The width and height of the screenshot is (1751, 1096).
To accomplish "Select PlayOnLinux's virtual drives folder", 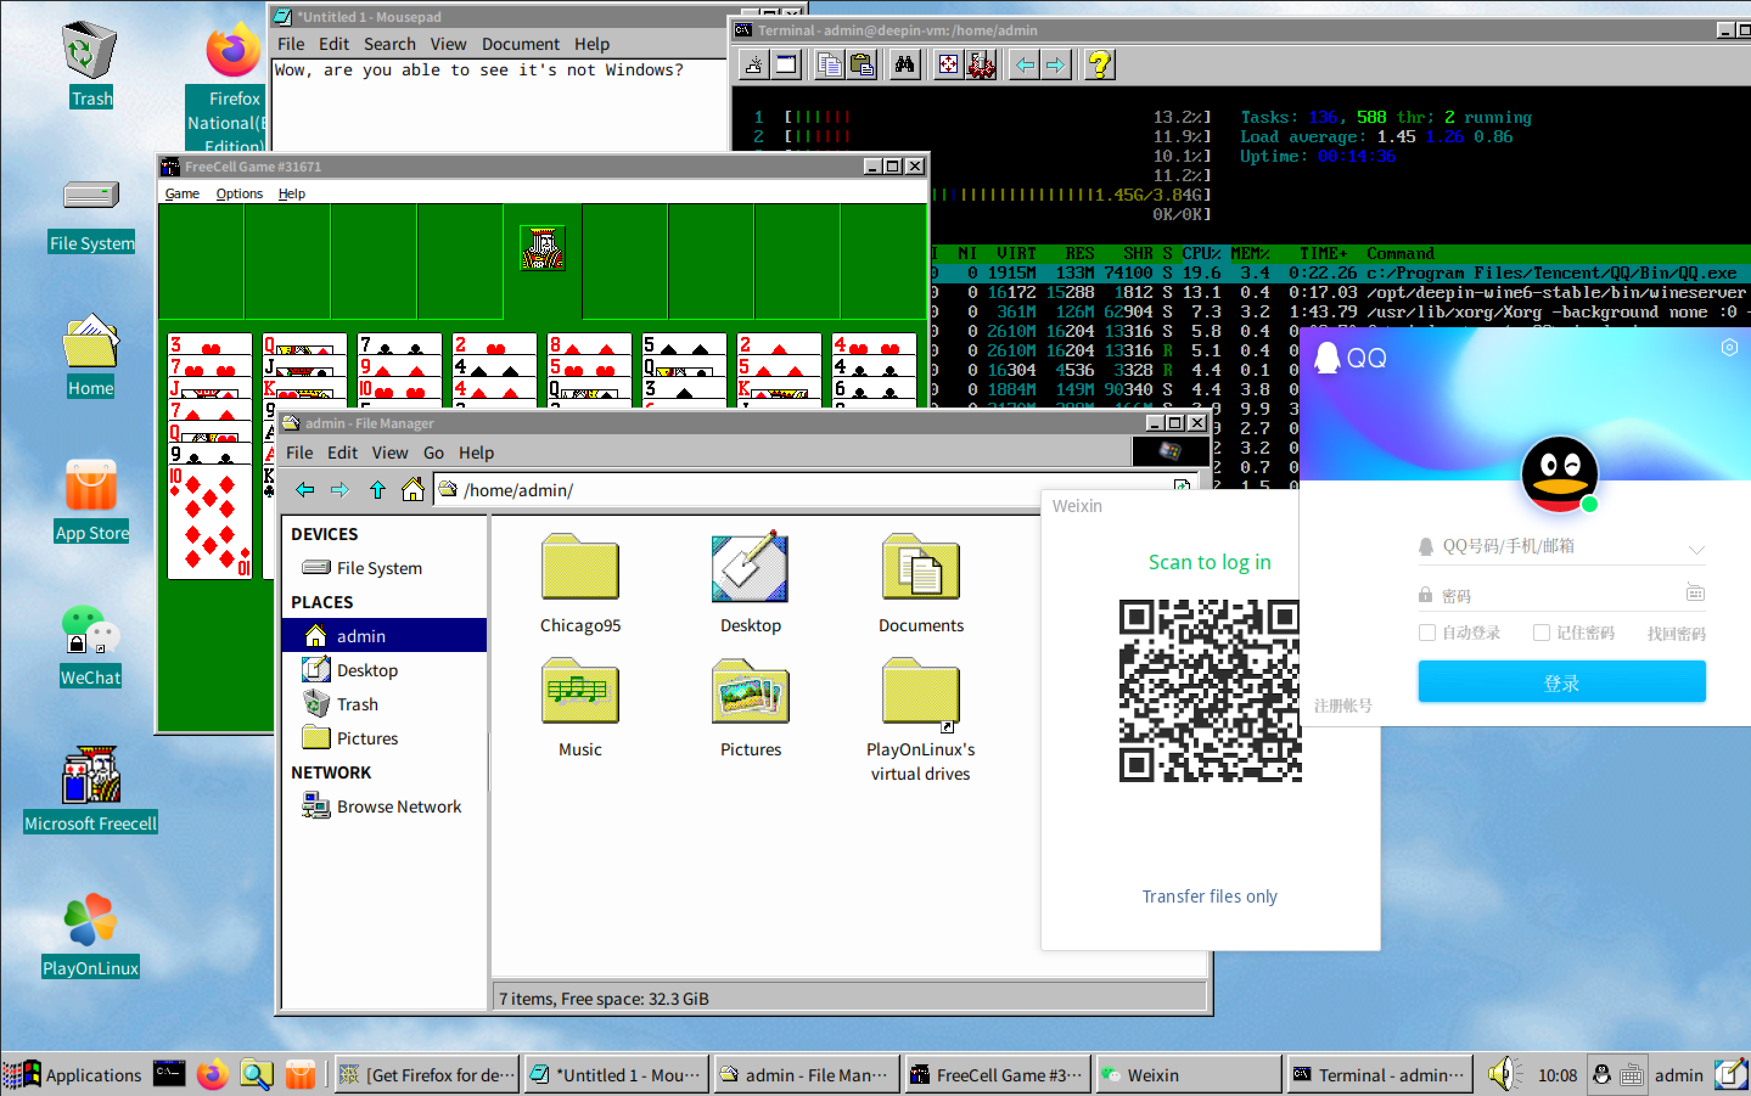I will point(921,720).
